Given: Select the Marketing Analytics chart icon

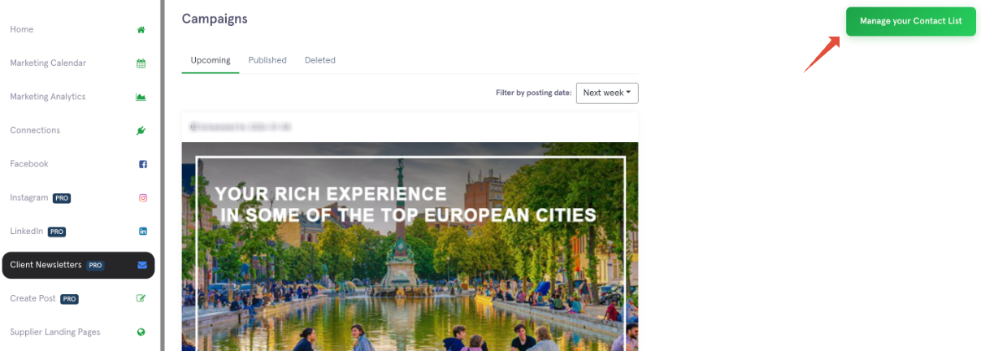Looking at the screenshot, I should (141, 97).
